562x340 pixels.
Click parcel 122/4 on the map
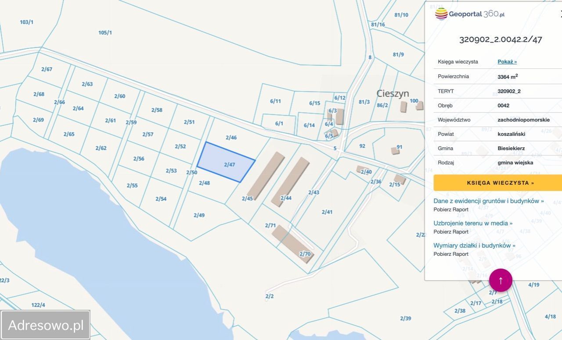38,305
